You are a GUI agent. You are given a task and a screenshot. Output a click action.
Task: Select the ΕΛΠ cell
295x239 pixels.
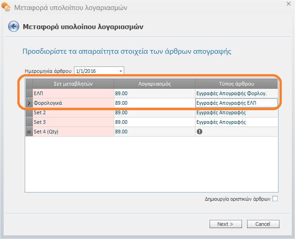pos(73,93)
